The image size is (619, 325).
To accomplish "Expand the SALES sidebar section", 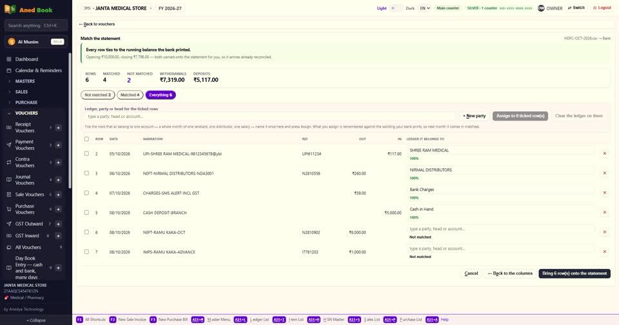I will [x=21, y=92].
